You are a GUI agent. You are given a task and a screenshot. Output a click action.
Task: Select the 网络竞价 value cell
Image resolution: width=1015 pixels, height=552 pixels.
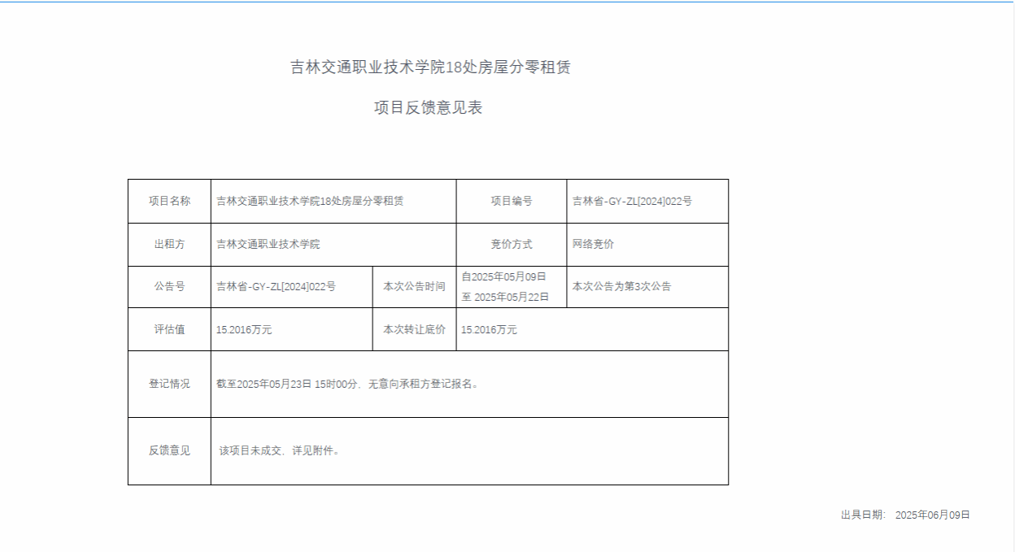coord(647,244)
